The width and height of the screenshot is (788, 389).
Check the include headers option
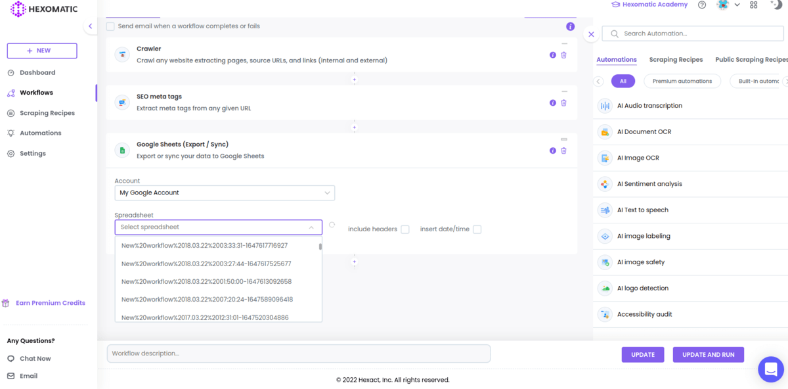[405, 229]
